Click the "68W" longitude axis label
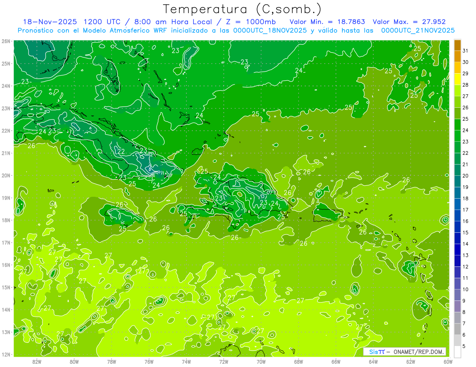This screenshot has height=367, width=476. [x=299, y=361]
